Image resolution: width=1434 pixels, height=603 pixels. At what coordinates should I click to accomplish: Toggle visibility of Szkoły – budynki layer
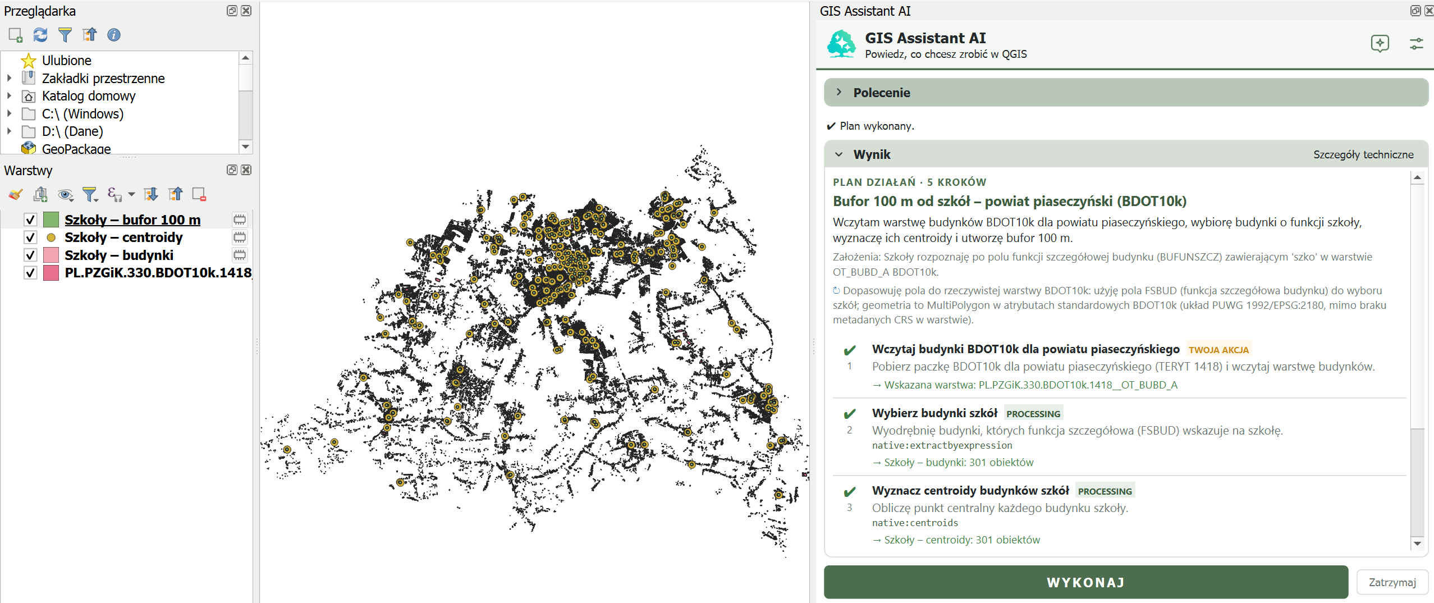(30, 255)
